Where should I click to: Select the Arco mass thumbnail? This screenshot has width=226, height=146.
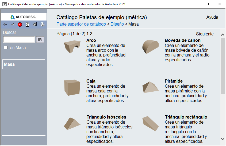tap(72, 47)
